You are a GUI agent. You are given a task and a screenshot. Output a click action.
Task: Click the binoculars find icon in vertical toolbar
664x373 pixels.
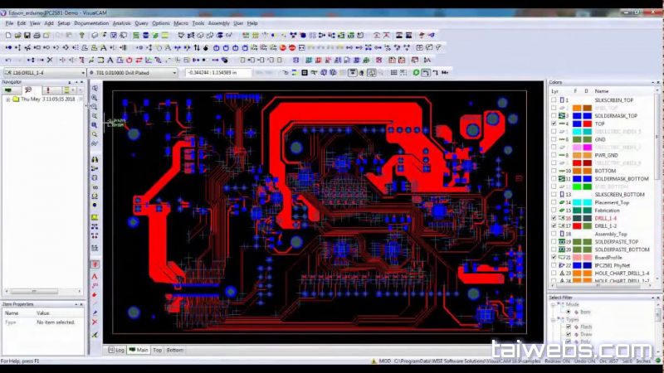pos(95,159)
